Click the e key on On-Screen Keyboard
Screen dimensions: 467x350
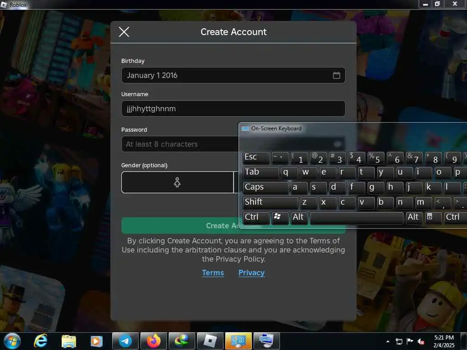click(x=327, y=173)
